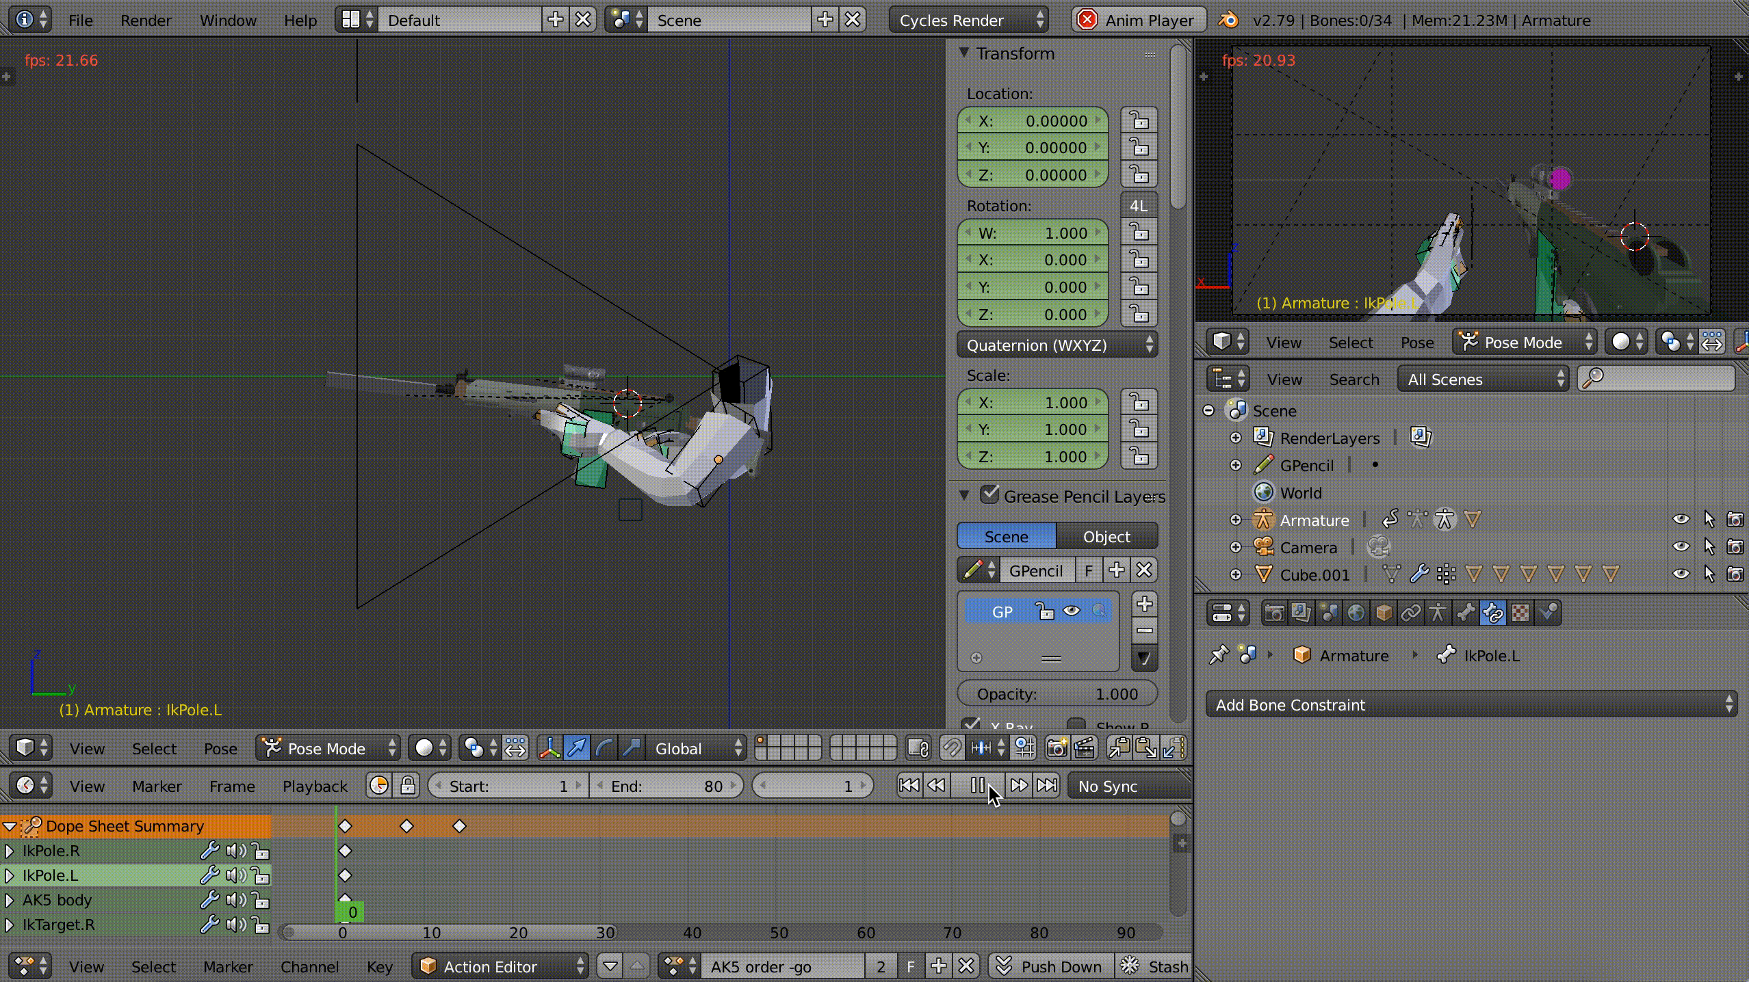Pause the animation playback
The width and height of the screenshot is (1749, 982).
[x=977, y=785]
